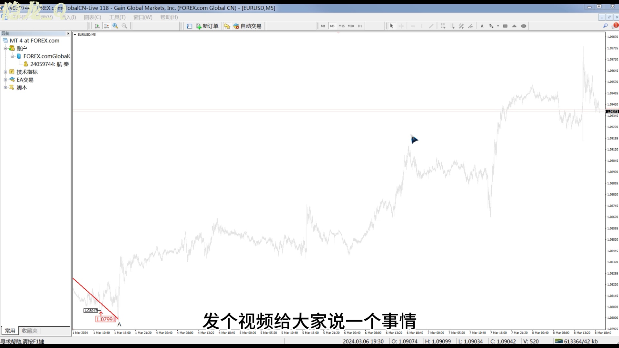
Task: Expand the 技术指标 tree node
Action: click(x=5, y=72)
